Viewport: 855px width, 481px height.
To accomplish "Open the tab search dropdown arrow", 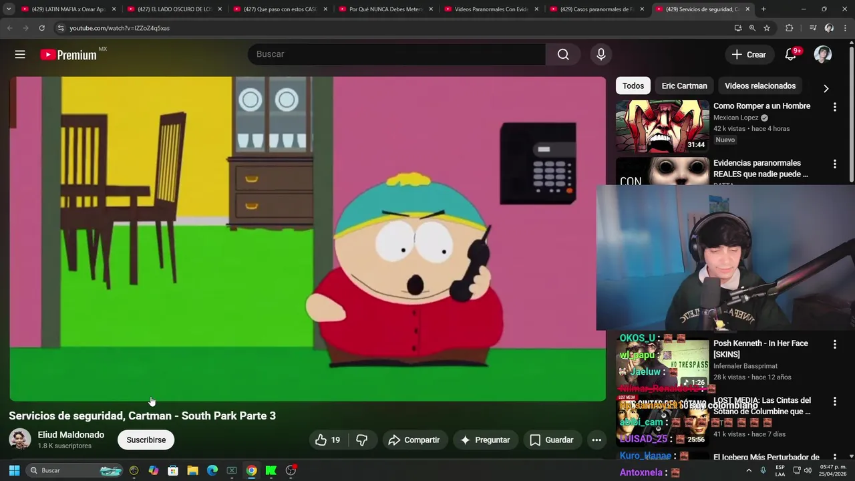I will point(9,9).
